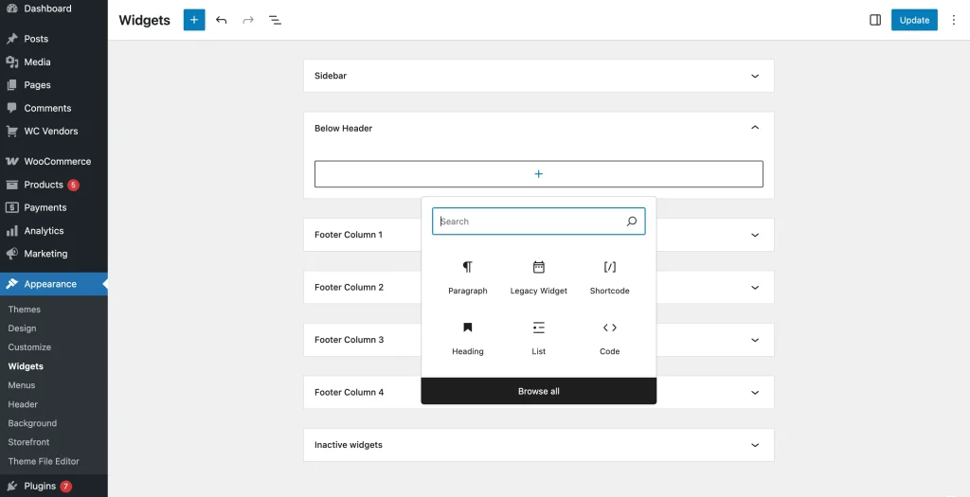Image resolution: width=970 pixels, height=497 pixels.
Task: Expand the Inactive widgets section
Action: 755,445
